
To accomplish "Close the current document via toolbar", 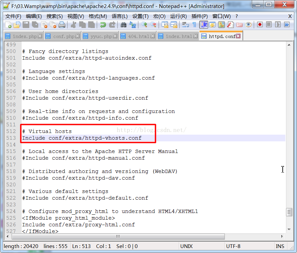I will point(44,25).
